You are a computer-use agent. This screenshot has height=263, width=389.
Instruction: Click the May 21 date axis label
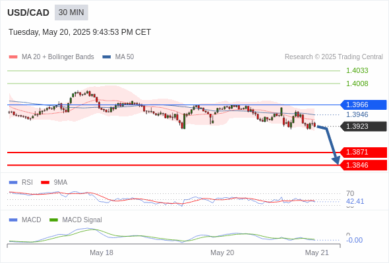click(317, 252)
